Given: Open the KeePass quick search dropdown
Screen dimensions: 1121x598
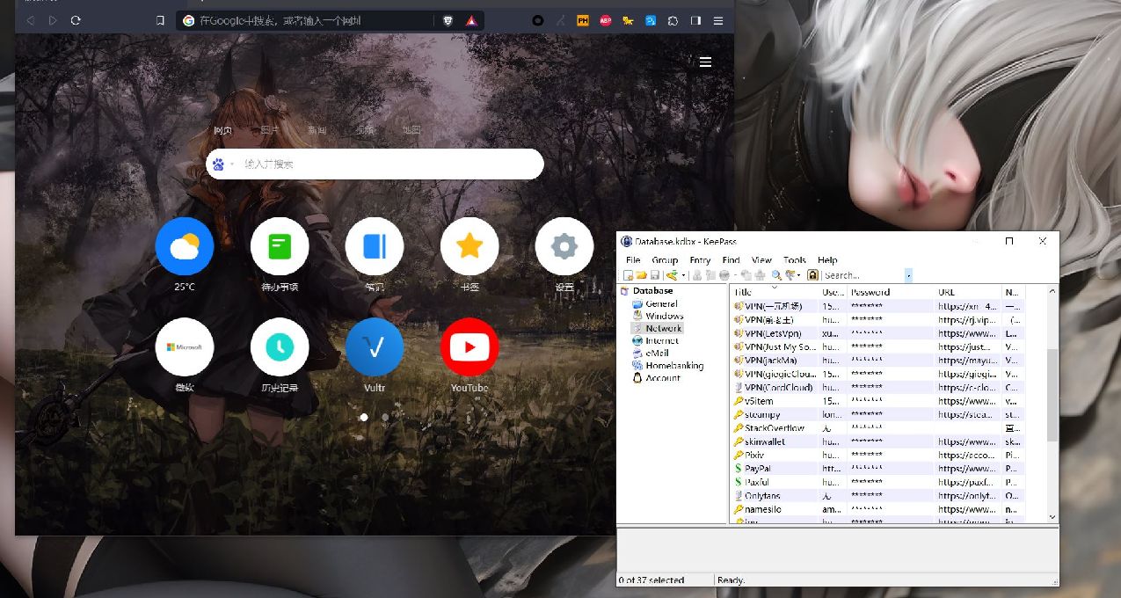Looking at the screenshot, I should coord(908,275).
